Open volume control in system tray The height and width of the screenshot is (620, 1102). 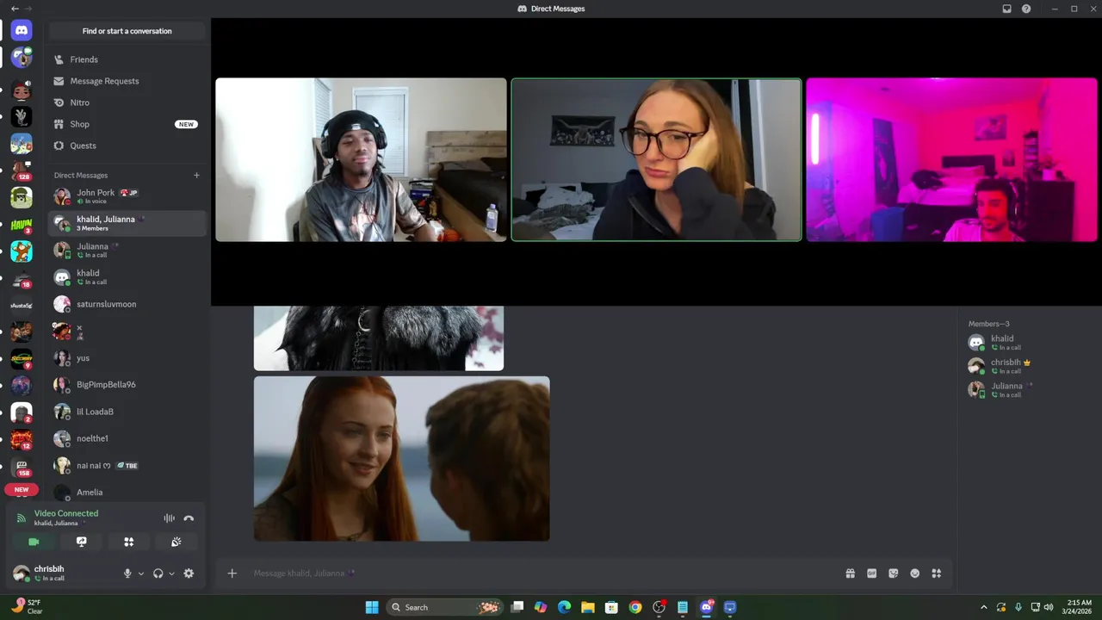click(x=1049, y=607)
